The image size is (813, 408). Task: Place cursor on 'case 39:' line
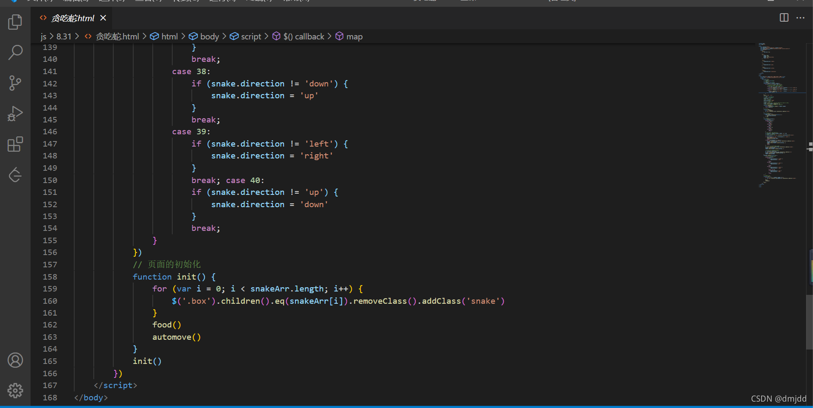point(191,132)
